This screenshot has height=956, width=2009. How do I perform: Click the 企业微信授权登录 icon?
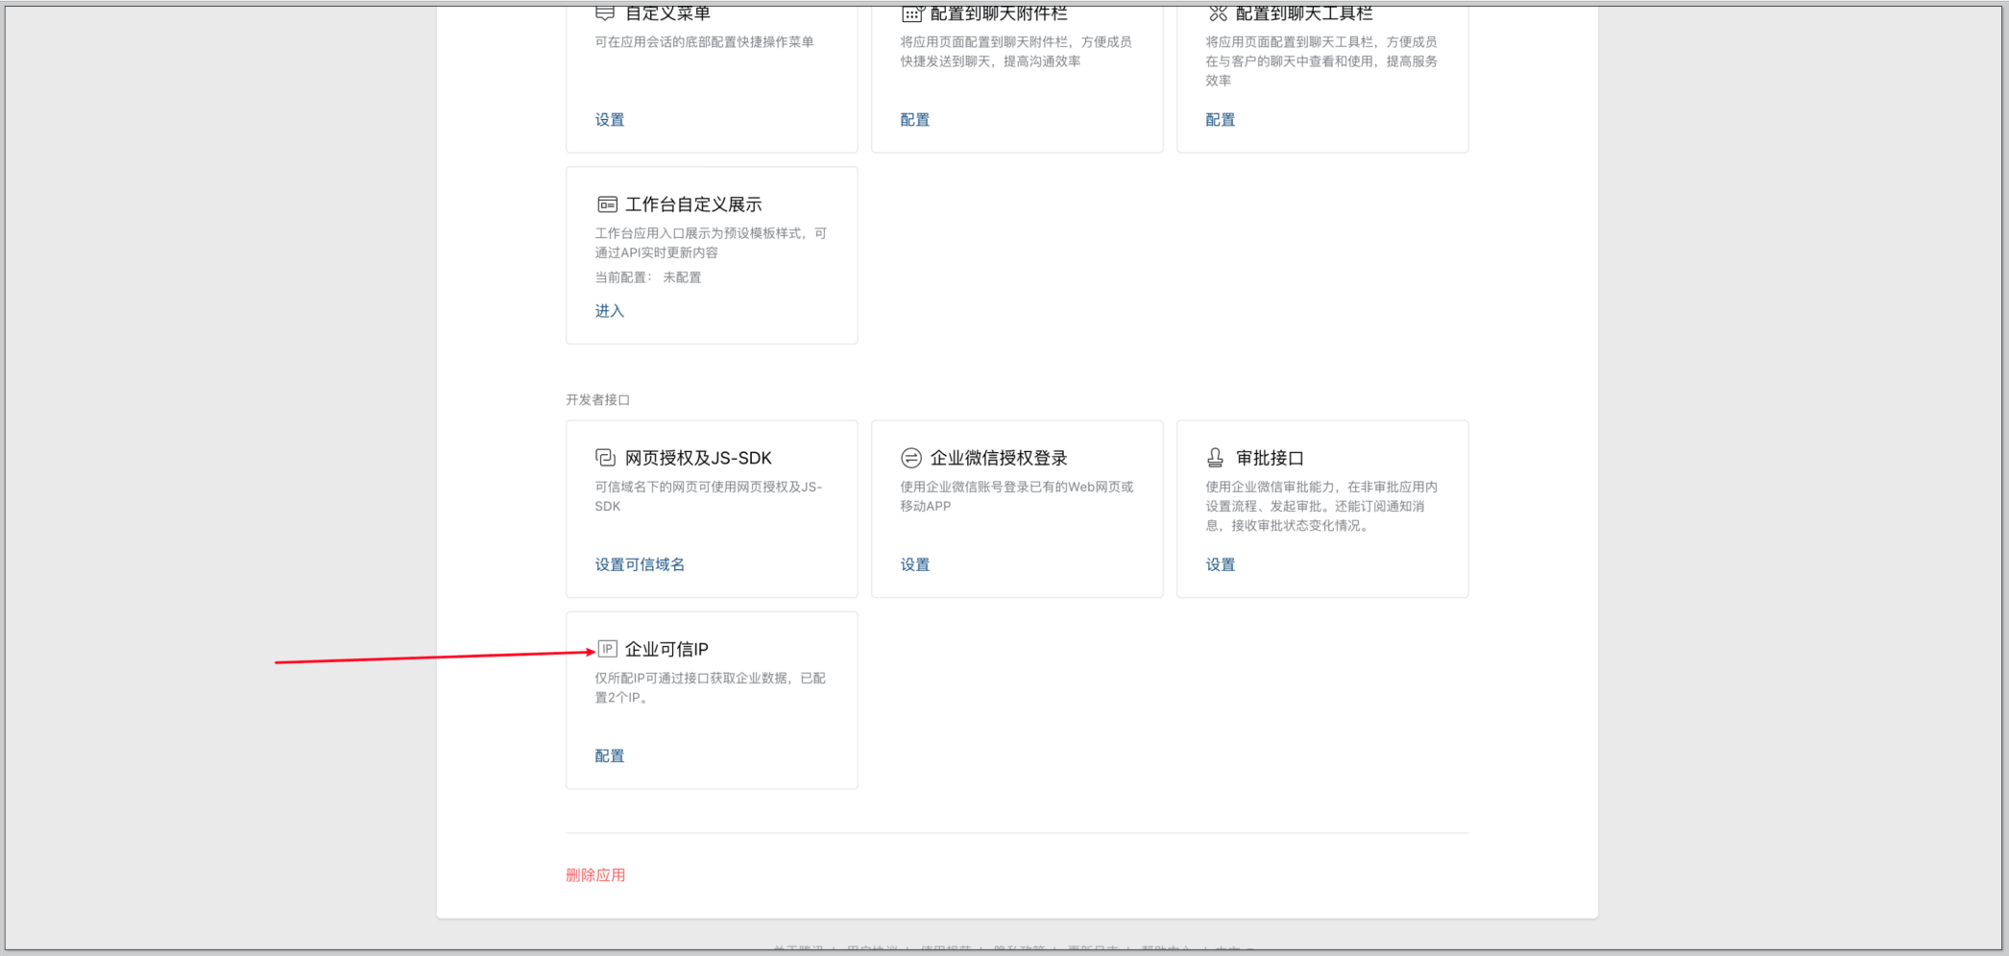[910, 458]
